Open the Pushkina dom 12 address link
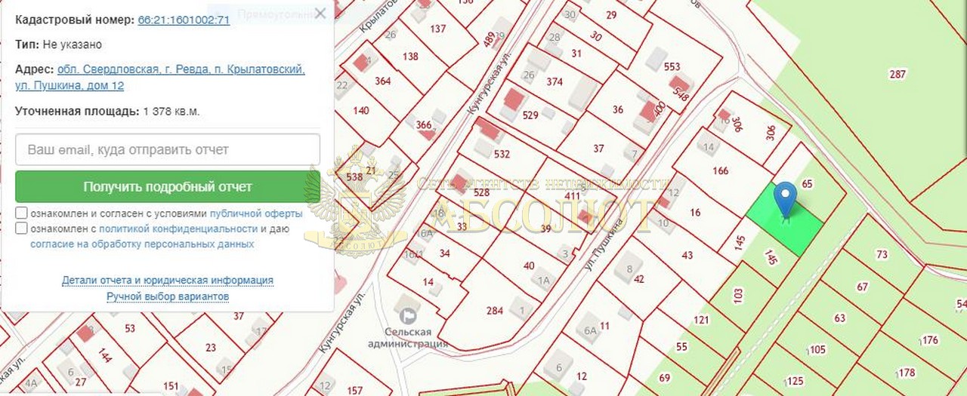This screenshot has width=967, height=396. 160,78
